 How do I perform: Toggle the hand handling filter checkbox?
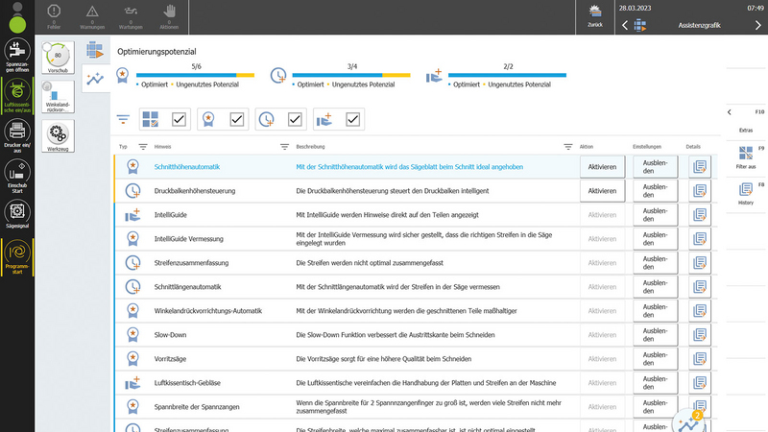tap(352, 120)
